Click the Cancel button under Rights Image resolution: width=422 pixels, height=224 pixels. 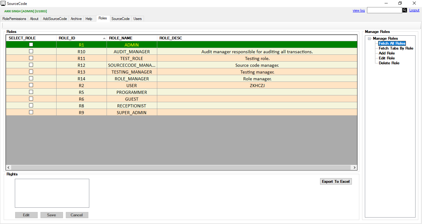[x=77, y=215]
